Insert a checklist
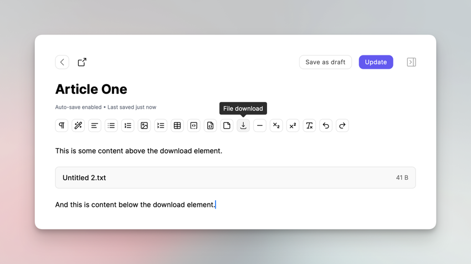 (x=161, y=126)
